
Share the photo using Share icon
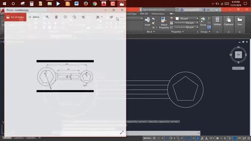pos(111,17)
